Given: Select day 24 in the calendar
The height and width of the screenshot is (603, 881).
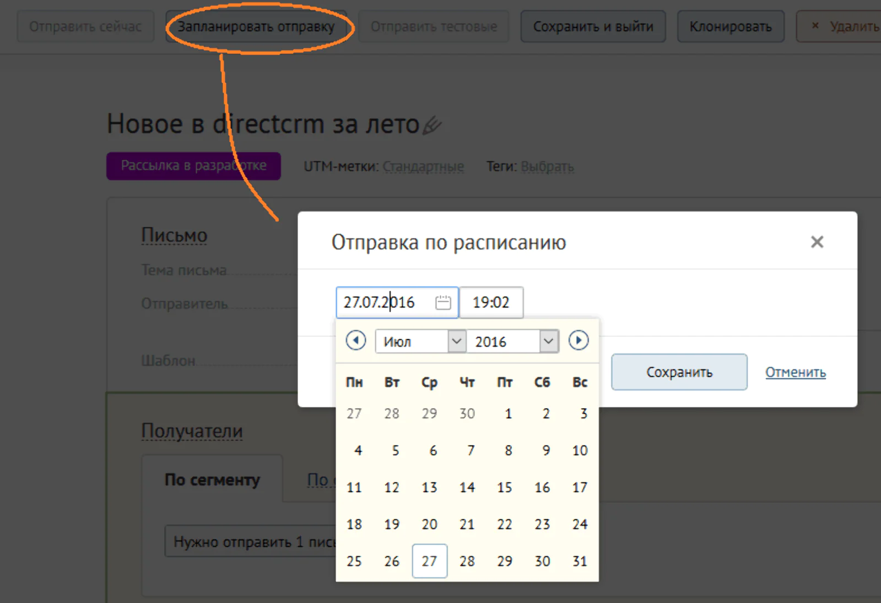Looking at the screenshot, I should [580, 524].
